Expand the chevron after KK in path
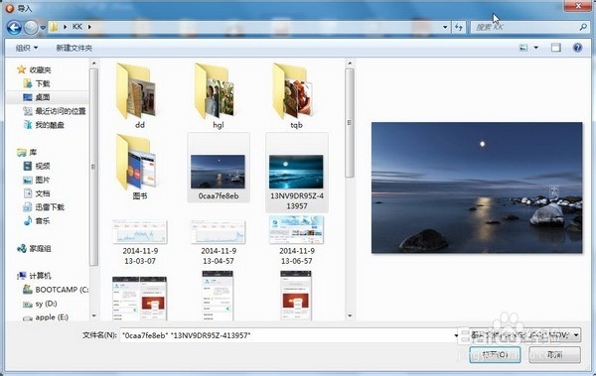This screenshot has width=596, height=376. click(89, 27)
